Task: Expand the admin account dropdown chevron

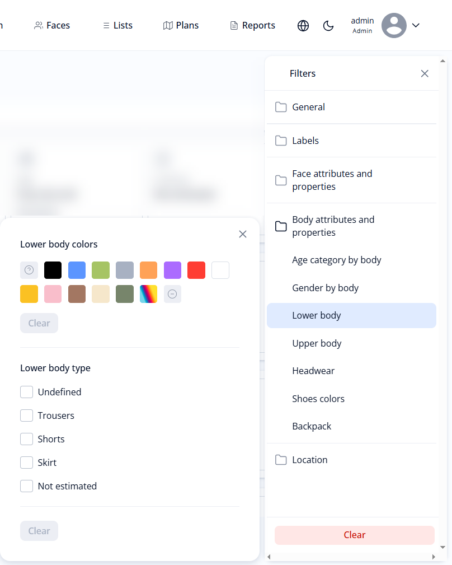Action: [416, 25]
